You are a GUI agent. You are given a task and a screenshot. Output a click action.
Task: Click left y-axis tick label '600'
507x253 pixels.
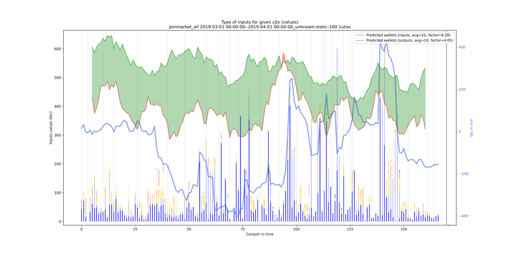click(x=56, y=49)
